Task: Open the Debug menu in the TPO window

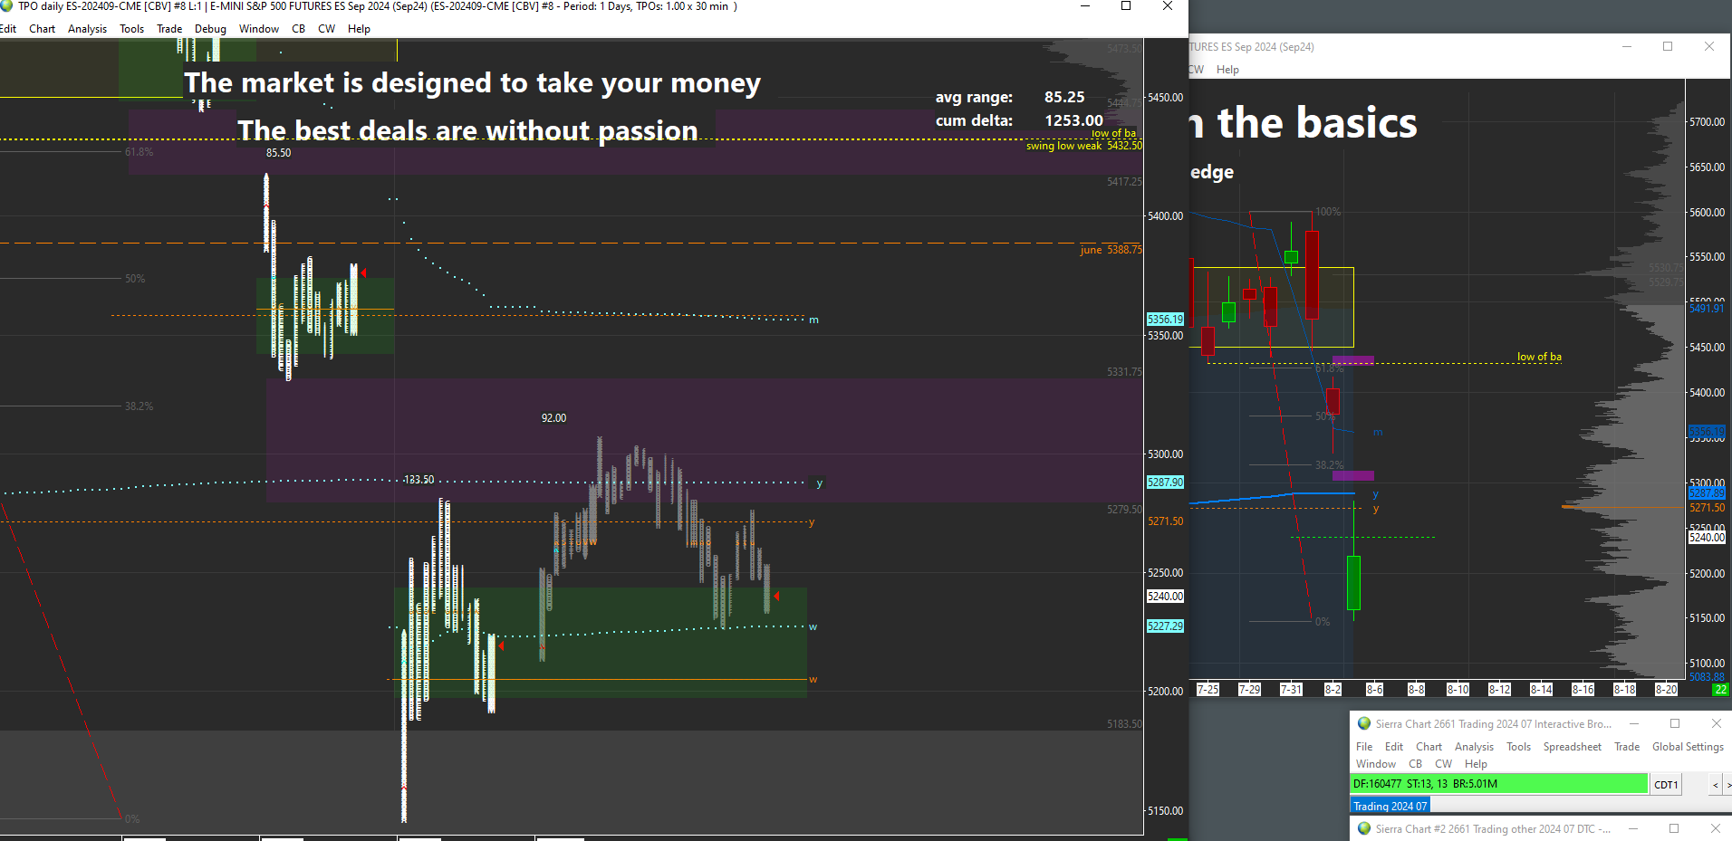Action: click(210, 29)
